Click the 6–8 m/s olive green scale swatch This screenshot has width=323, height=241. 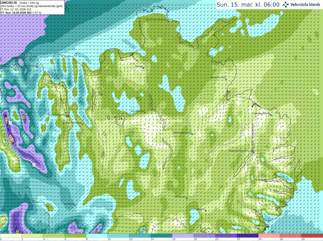tap(75, 236)
